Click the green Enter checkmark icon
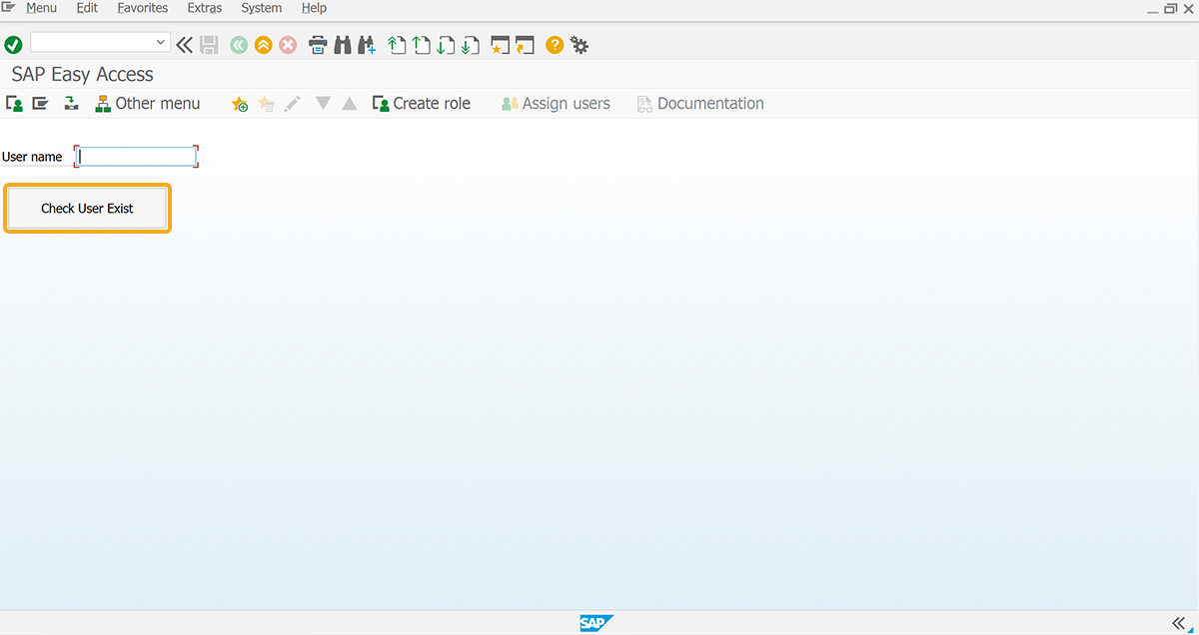 click(x=13, y=45)
